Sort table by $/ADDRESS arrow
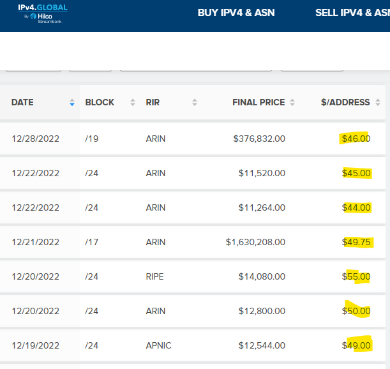This screenshot has height=369, width=390. pos(378,103)
